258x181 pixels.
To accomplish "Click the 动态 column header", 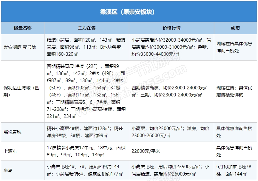I will (235, 28).
